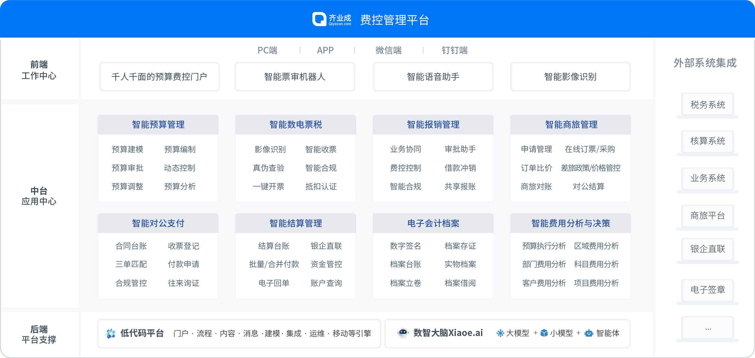The image size is (755, 358).
Task: Open the 智能预算管理 module header
Action: tap(158, 125)
